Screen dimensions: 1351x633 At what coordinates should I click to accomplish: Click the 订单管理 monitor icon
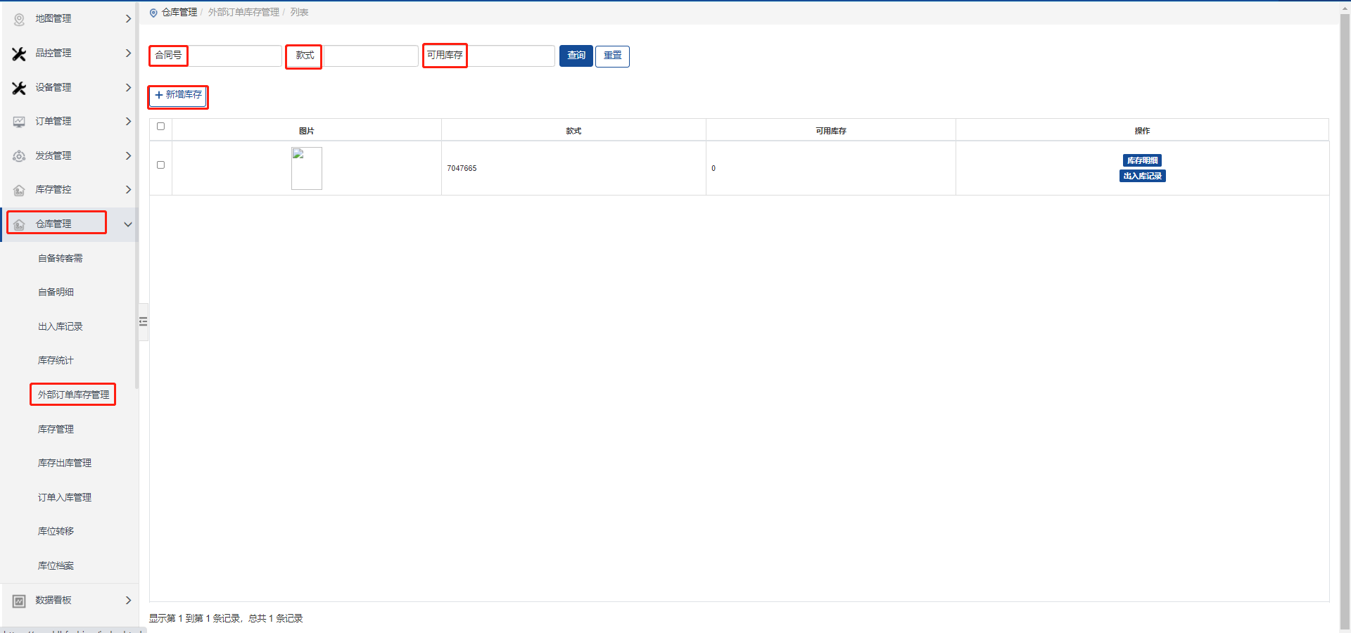click(19, 122)
